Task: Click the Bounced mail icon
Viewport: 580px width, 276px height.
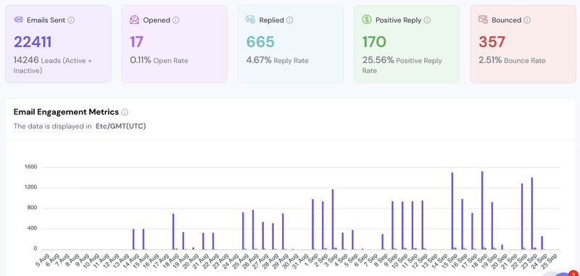Action: coord(483,20)
